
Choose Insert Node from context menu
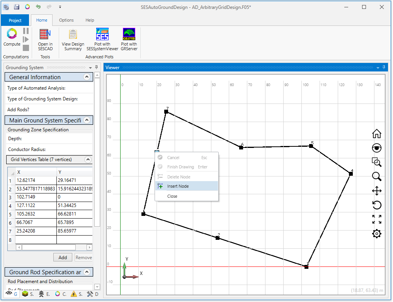(187, 186)
